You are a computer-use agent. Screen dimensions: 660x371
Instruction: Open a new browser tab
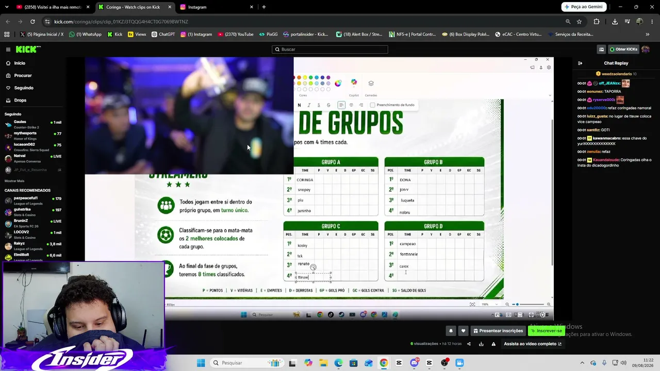point(264,7)
